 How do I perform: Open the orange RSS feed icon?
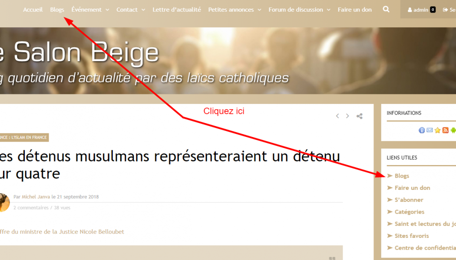[445, 130]
